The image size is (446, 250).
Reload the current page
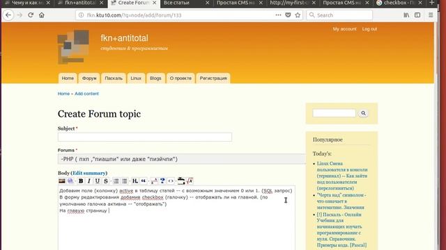[x=31, y=15]
